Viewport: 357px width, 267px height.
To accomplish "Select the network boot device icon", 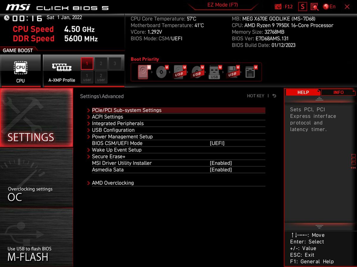I will pyautogui.click(x=251, y=72).
